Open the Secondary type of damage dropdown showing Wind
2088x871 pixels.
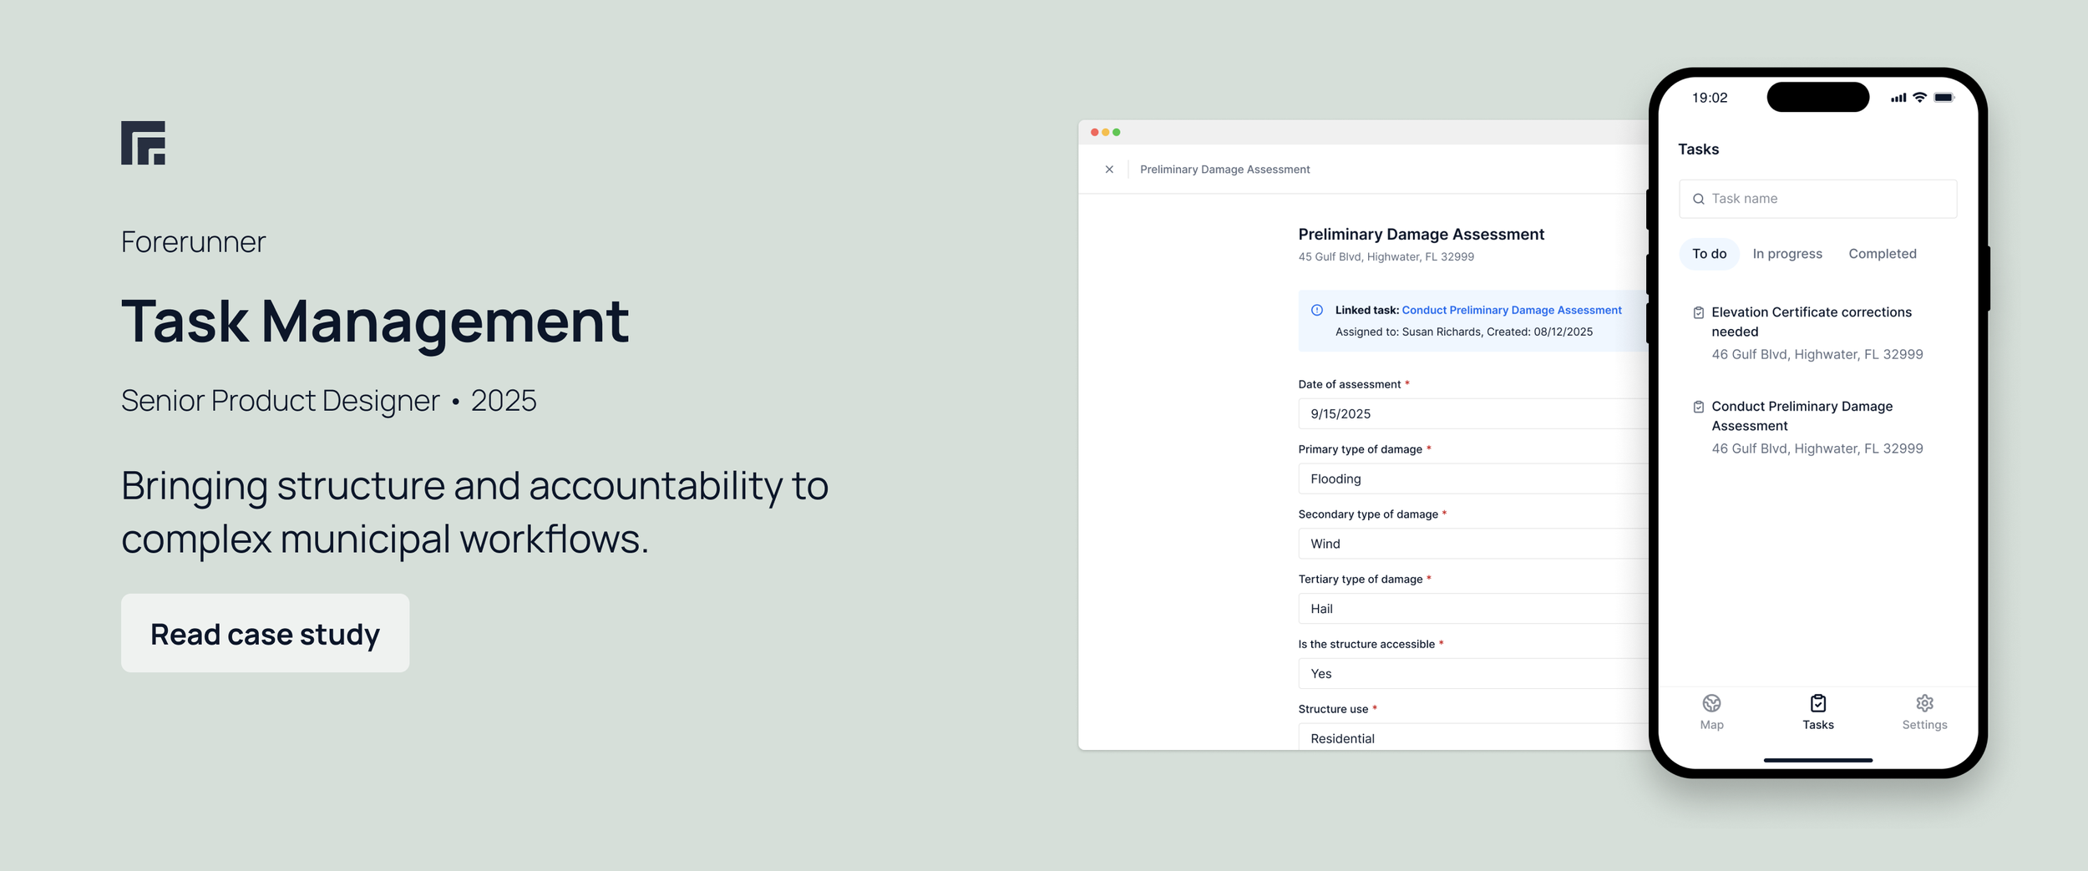1473,544
